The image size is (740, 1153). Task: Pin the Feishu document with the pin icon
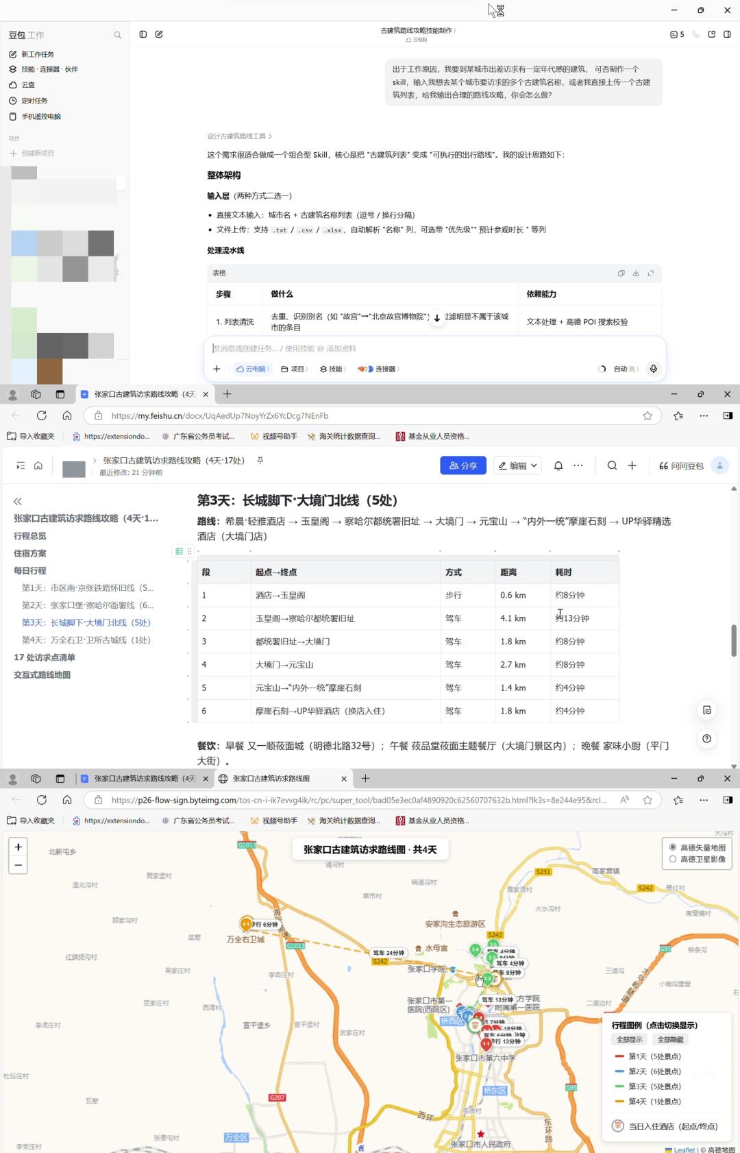pyautogui.click(x=260, y=461)
